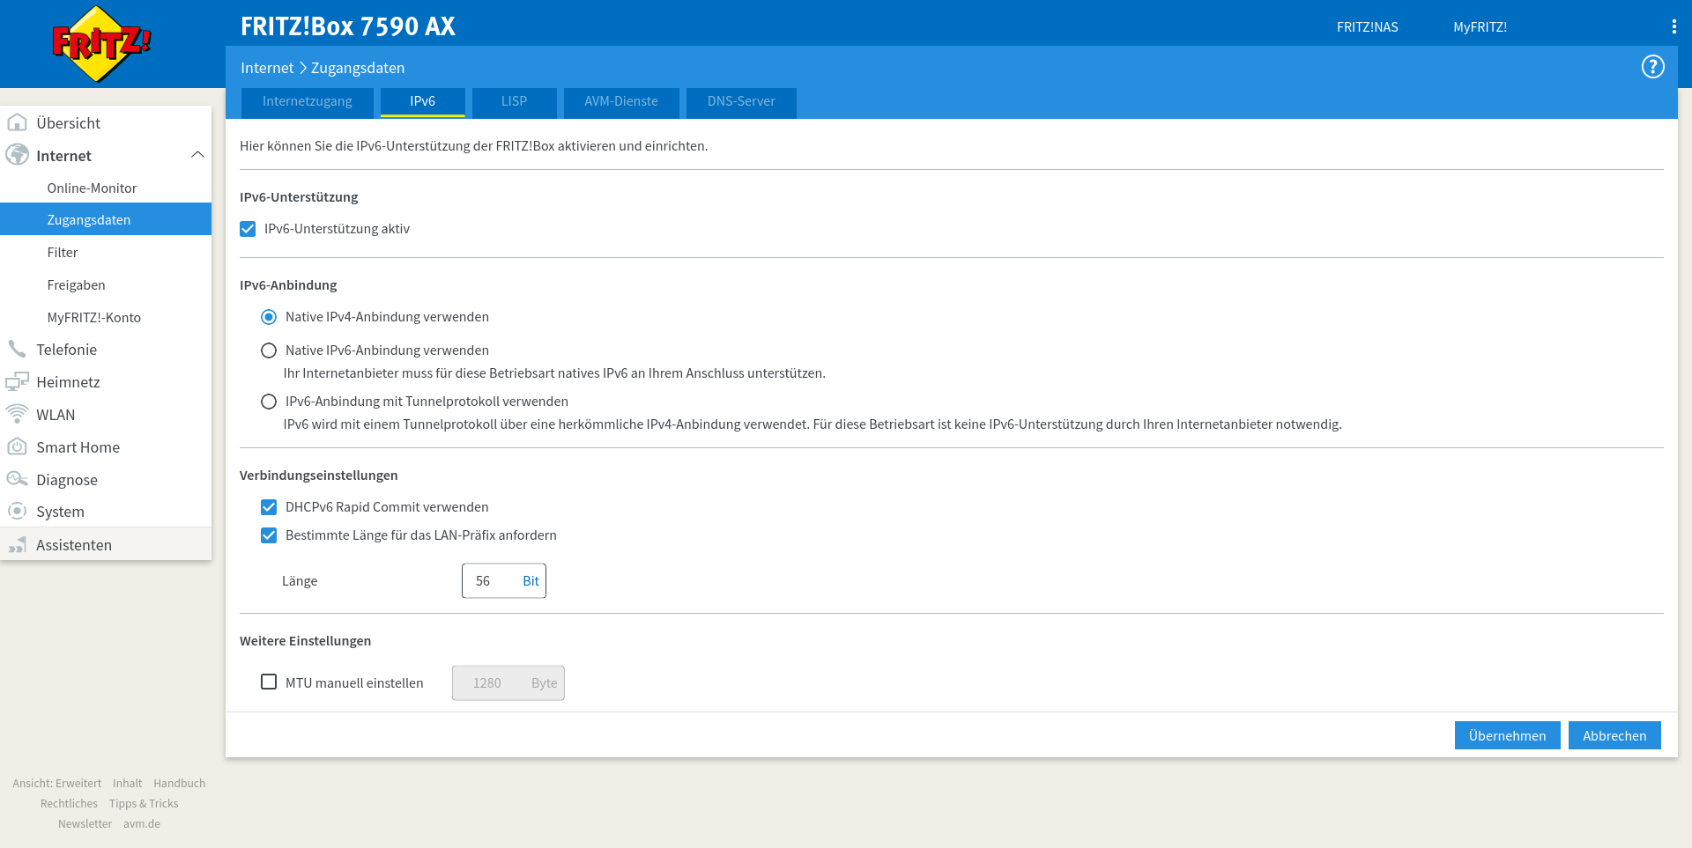Switch to the DNS-Server tab
Image resolution: width=1692 pixels, height=848 pixels.
[741, 101]
